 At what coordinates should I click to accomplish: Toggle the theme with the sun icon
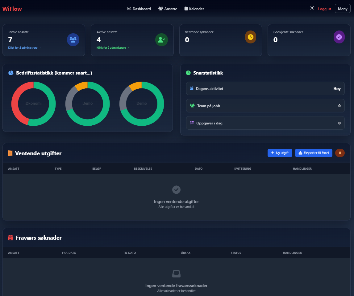[x=312, y=8]
